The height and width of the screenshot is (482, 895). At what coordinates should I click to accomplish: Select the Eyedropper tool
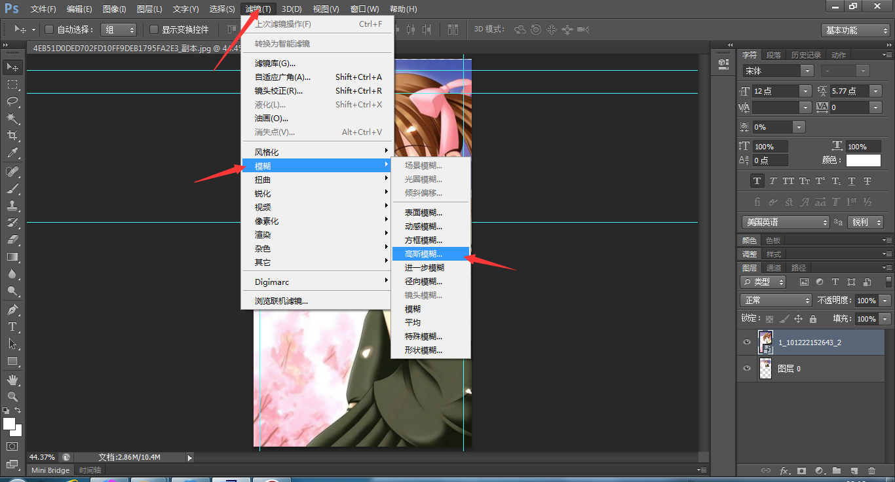click(12, 153)
